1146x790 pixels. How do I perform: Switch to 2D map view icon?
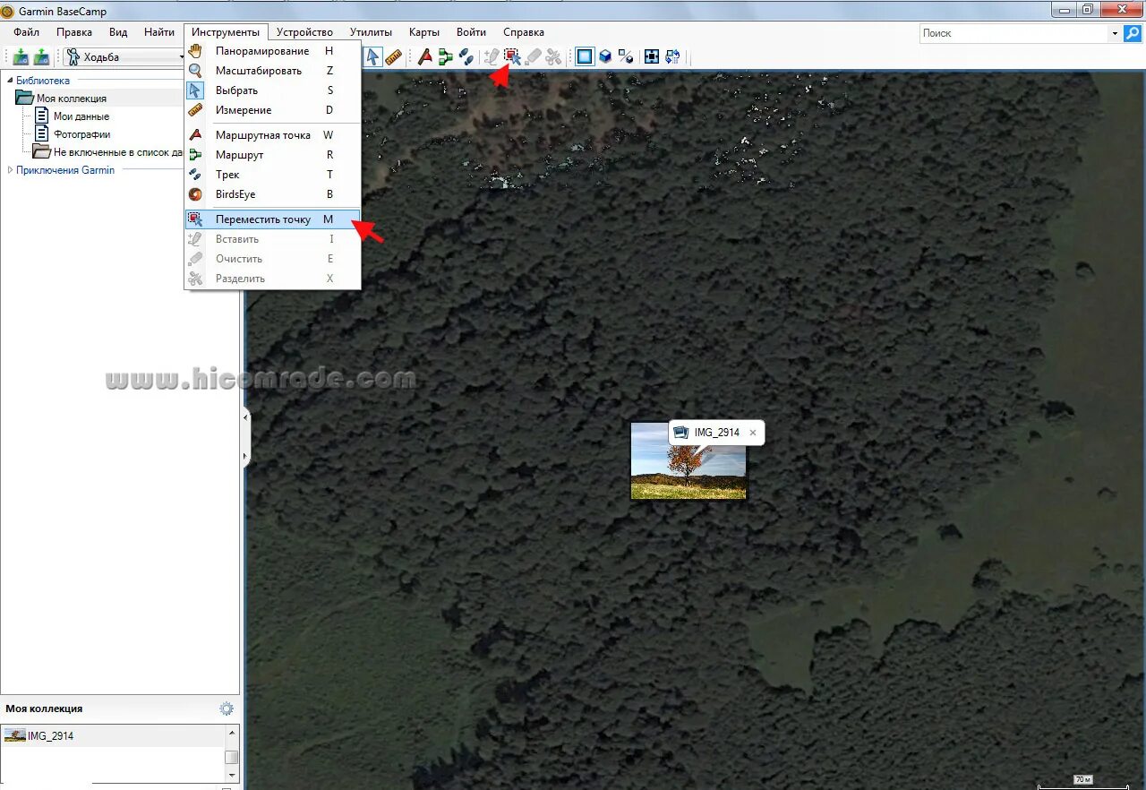pyautogui.click(x=585, y=57)
